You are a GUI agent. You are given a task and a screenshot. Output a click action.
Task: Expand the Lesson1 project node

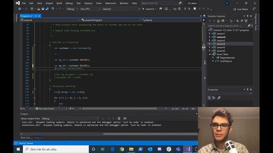[209, 34]
